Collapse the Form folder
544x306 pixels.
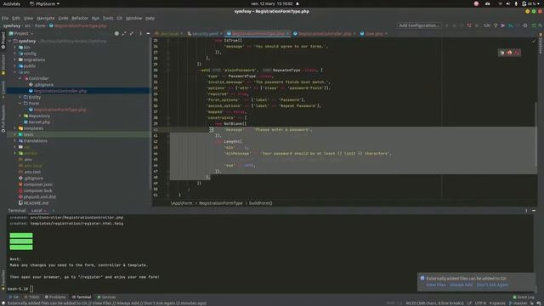click(x=20, y=104)
